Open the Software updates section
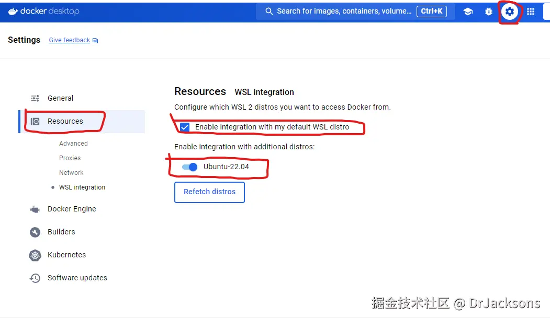The height and width of the screenshot is (320, 550). [x=82, y=278]
